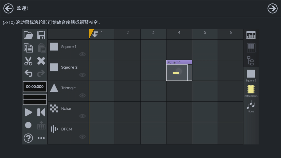The image size is (281, 158).
Task: Click pattern column 2 in timeline header
Action: pos(128,34)
